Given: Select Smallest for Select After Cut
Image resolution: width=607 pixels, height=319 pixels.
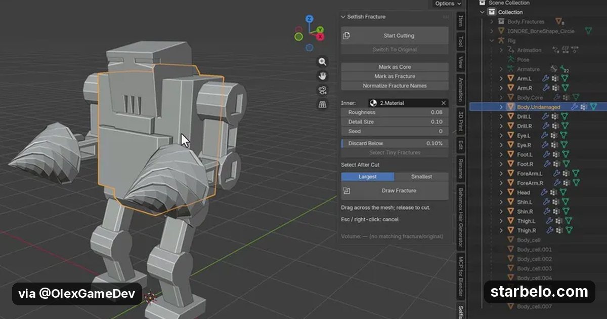Looking at the screenshot, I should point(421,177).
